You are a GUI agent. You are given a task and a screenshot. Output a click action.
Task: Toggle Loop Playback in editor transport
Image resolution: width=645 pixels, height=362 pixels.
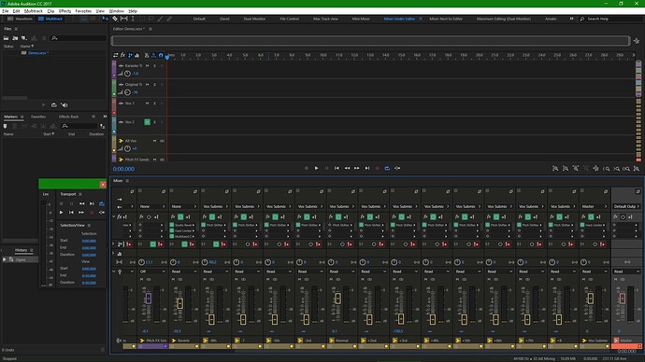(387, 168)
